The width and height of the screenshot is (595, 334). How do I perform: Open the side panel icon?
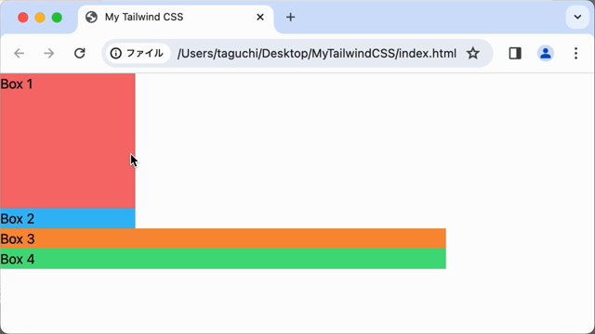[515, 54]
